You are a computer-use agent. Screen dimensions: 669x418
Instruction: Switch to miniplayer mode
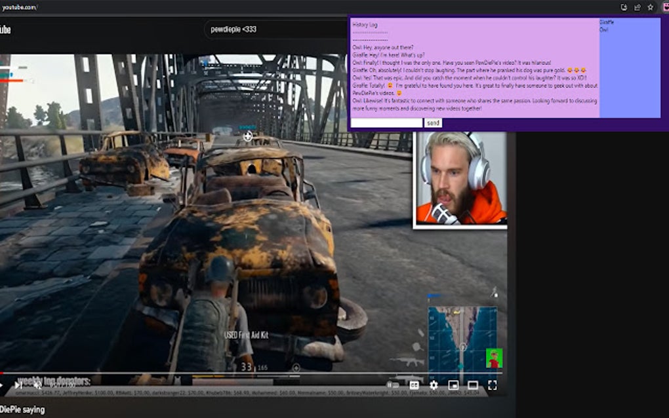453,385
